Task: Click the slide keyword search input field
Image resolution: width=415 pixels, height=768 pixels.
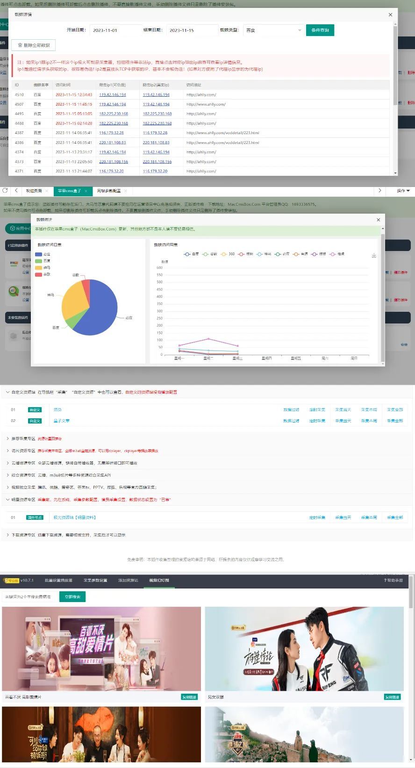Action: 29,597
